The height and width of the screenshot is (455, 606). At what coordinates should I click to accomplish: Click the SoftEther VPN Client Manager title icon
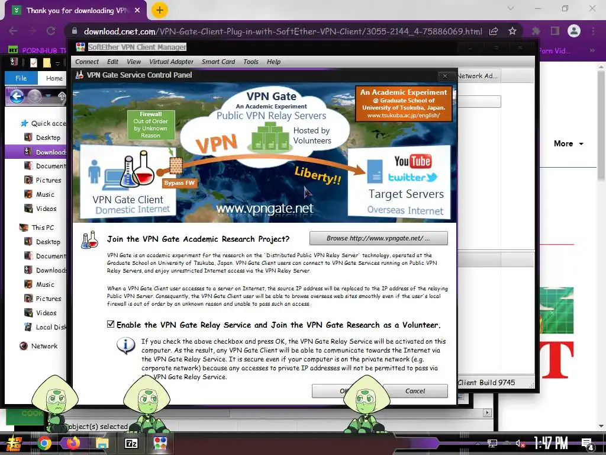(80, 47)
